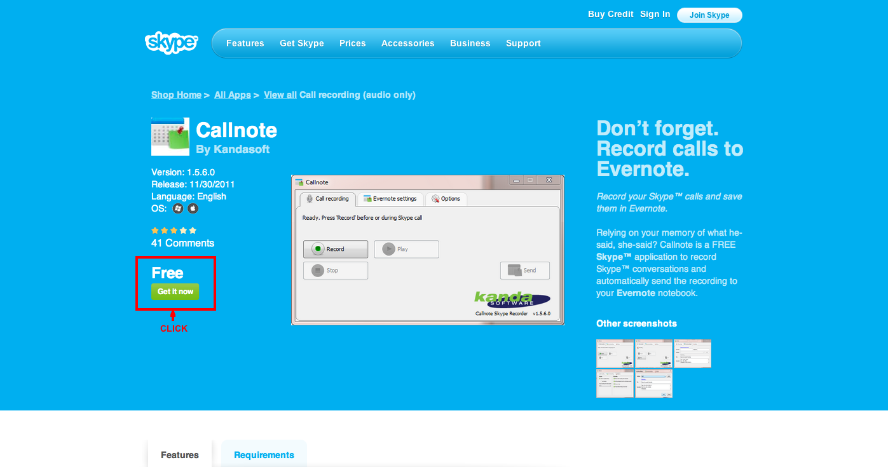
Task: Open first thumbnail under Other screenshots
Action: 615,353
